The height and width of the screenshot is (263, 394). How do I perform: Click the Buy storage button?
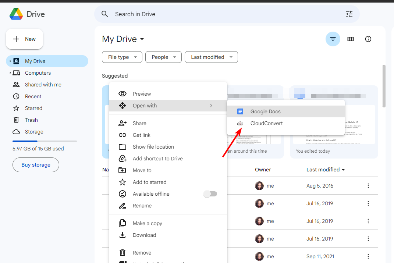pos(36,165)
